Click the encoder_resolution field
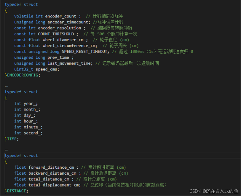 60,28
